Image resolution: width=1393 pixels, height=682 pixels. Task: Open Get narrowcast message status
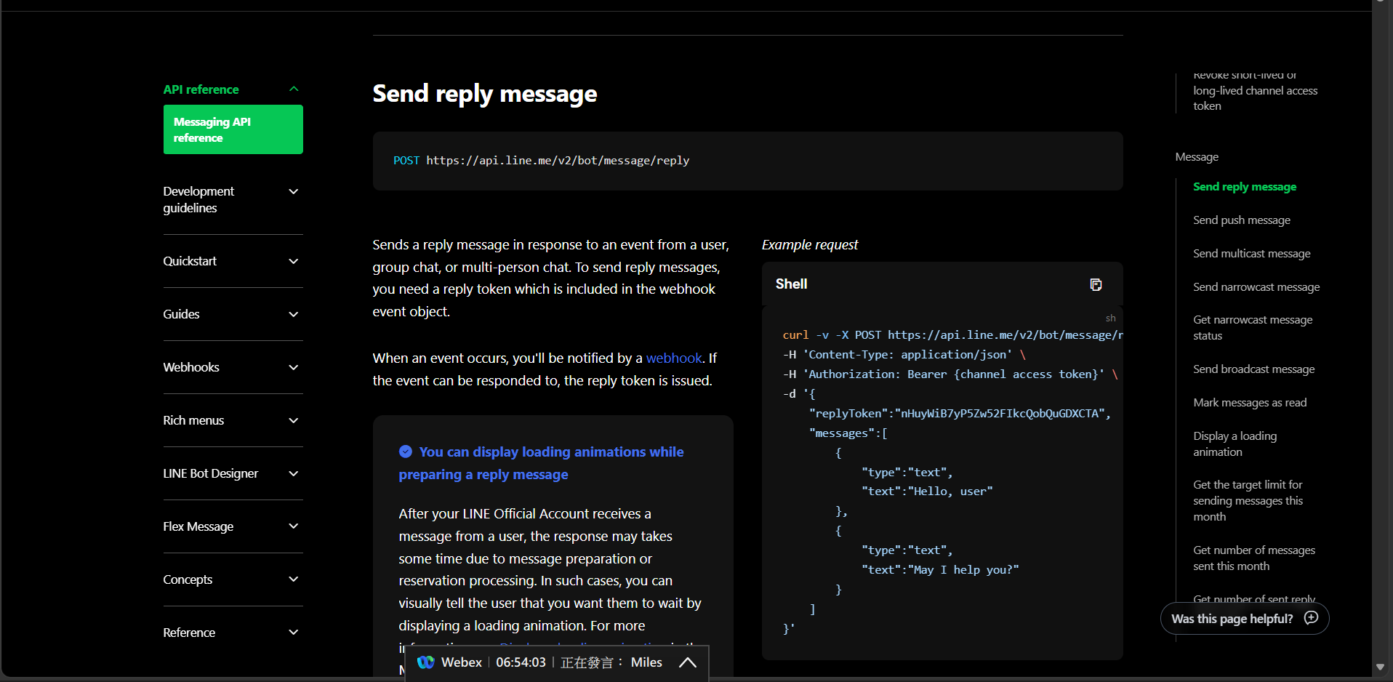1253,328
